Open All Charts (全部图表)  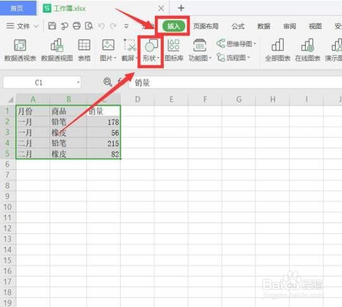coord(278,50)
